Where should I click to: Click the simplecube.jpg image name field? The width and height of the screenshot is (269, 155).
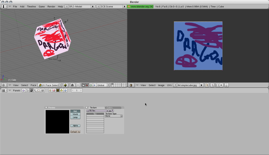188,85
